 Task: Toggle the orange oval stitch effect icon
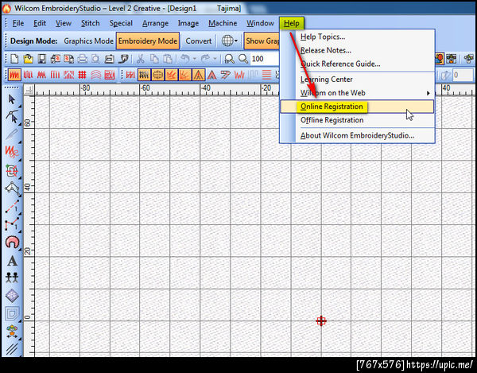157,75
